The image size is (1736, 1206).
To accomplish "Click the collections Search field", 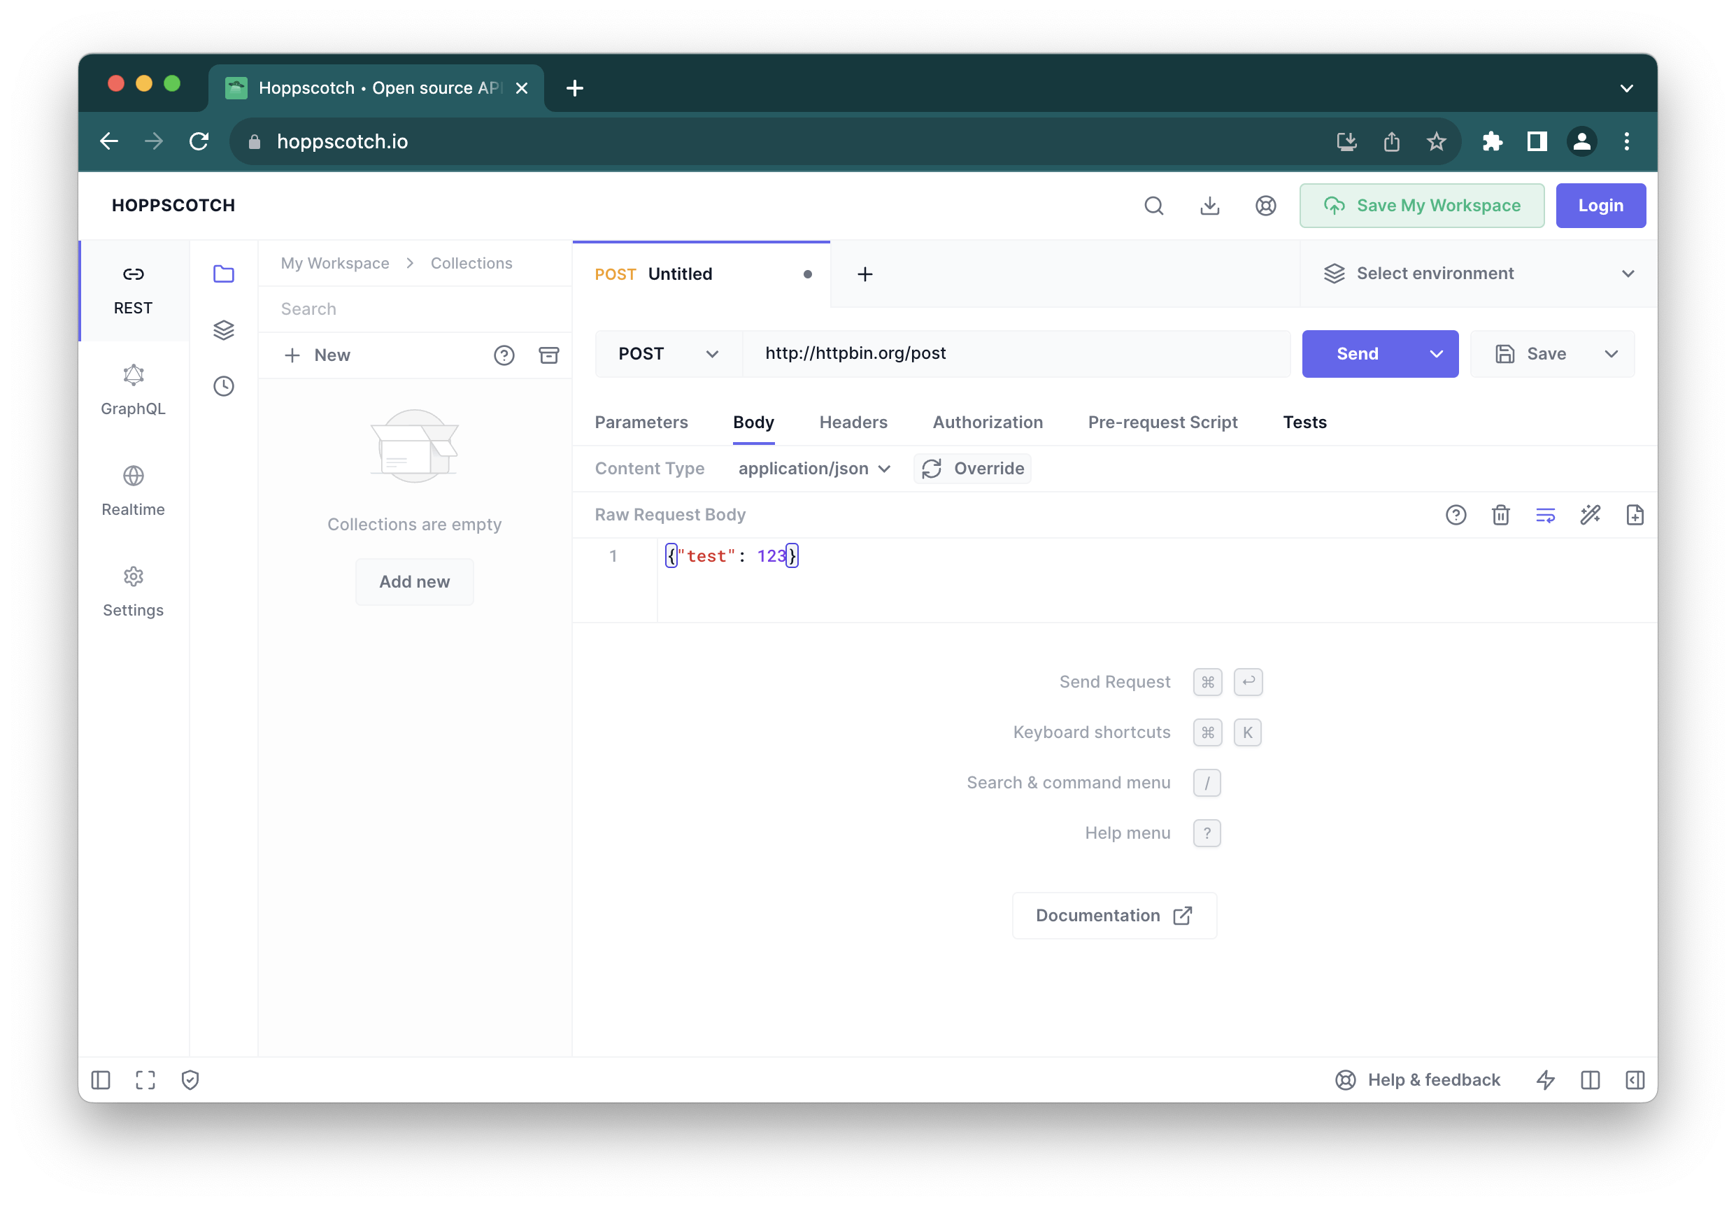I will 415,309.
